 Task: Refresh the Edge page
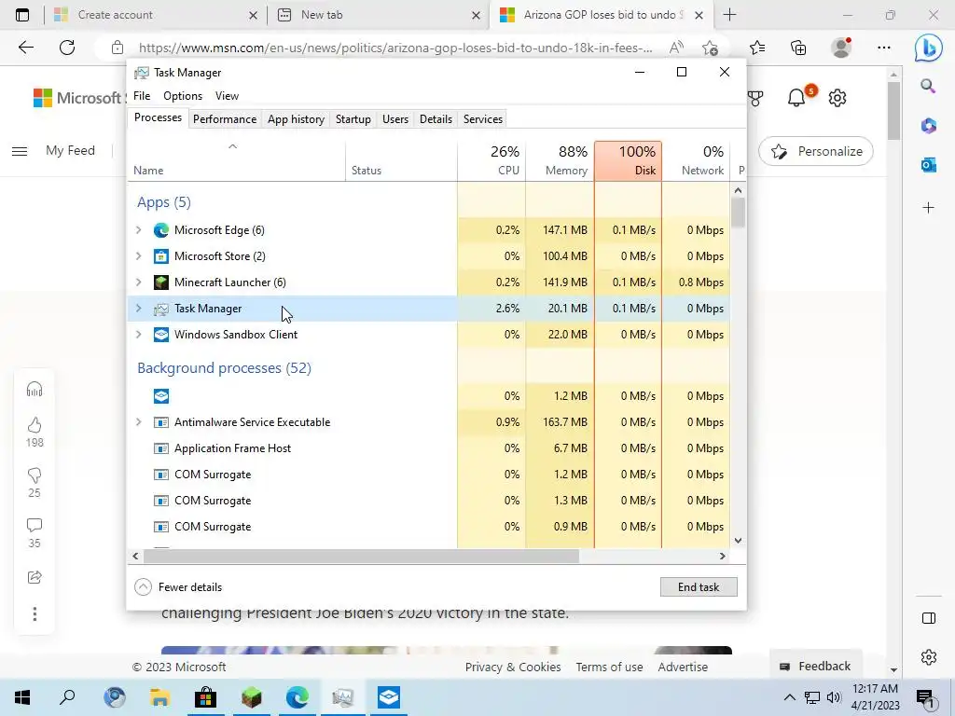coord(67,48)
